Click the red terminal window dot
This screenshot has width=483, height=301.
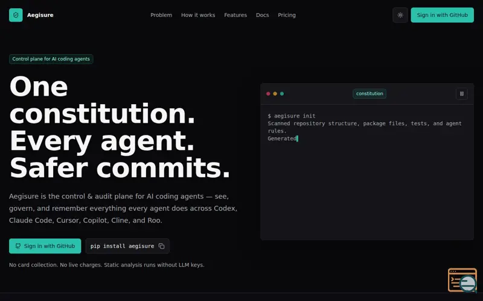268,94
